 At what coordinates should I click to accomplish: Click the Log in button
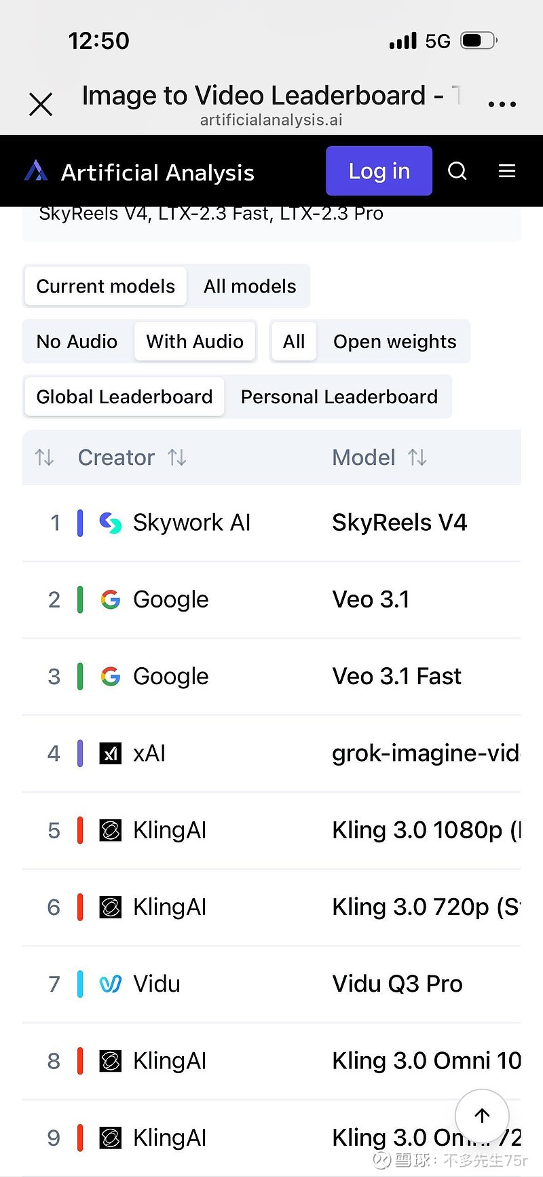coord(379,171)
